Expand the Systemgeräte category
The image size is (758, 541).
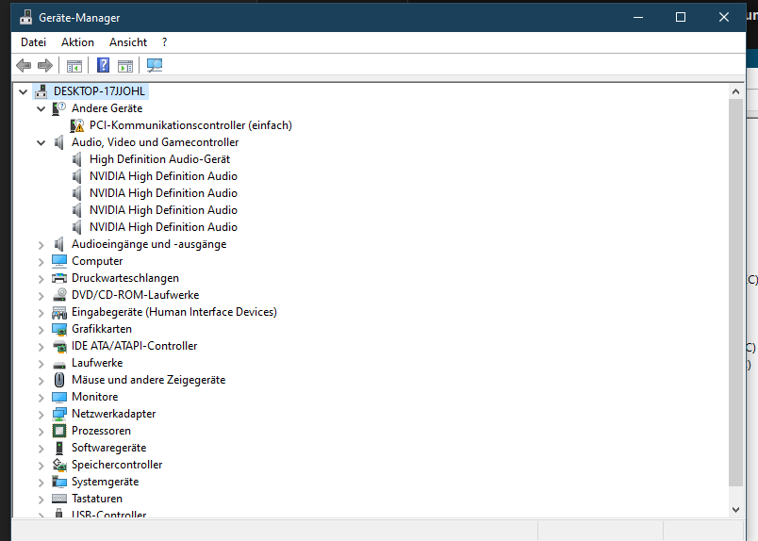pyautogui.click(x=41, y=482)
